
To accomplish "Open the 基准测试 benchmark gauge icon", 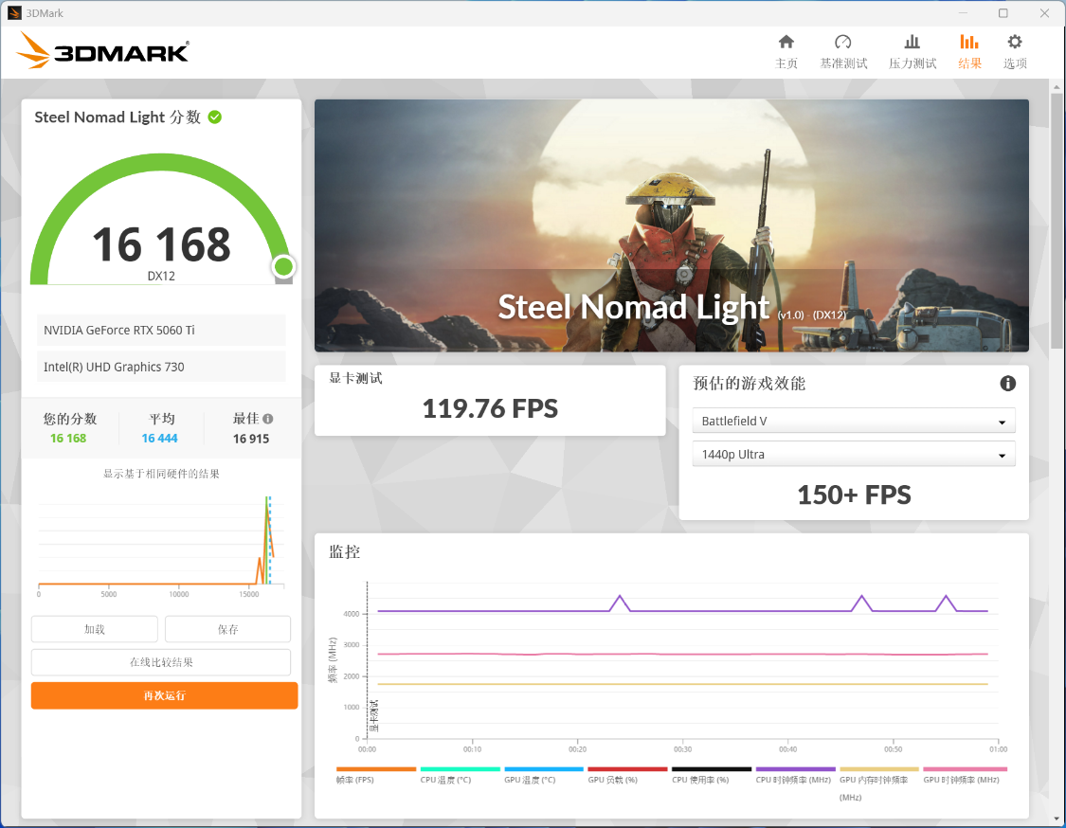I will point(843,42).
